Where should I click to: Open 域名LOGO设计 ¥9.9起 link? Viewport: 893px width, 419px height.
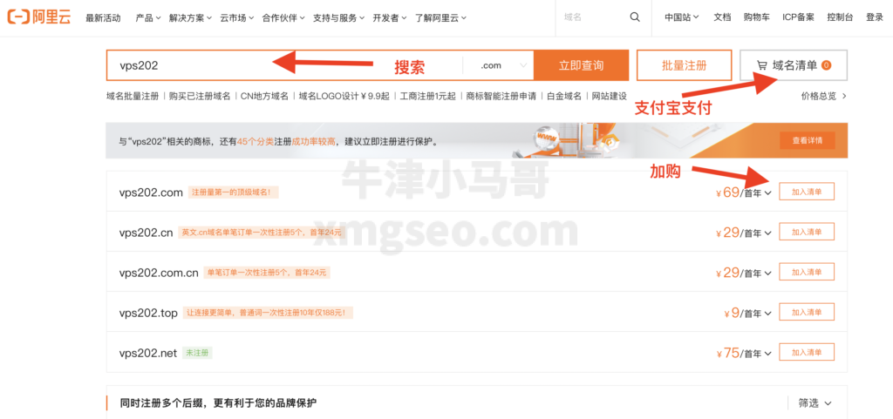tap(344, 96)
